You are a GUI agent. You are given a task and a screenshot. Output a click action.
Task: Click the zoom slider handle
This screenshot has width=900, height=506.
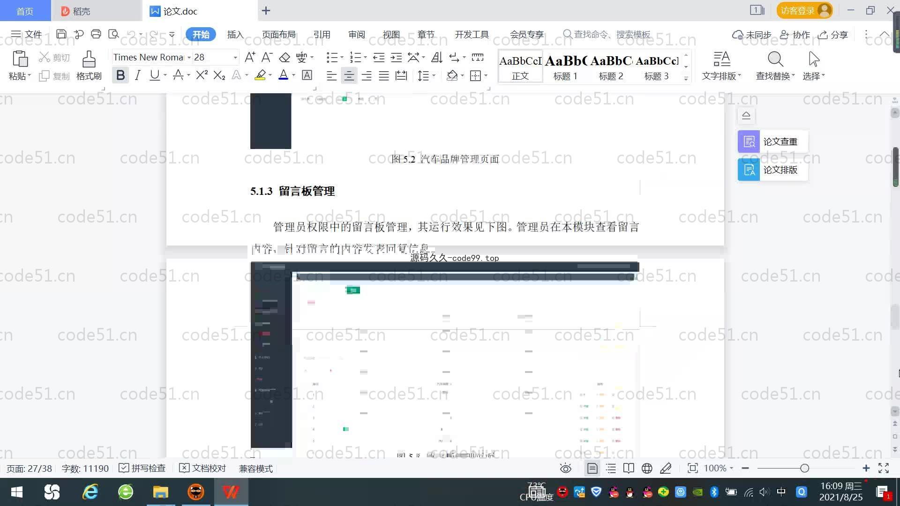point(805,468)
